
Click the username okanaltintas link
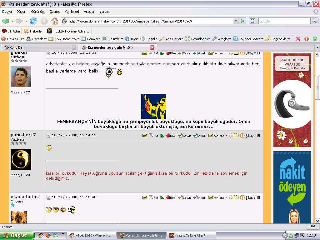pyautogui.click(x=25, y=197)
